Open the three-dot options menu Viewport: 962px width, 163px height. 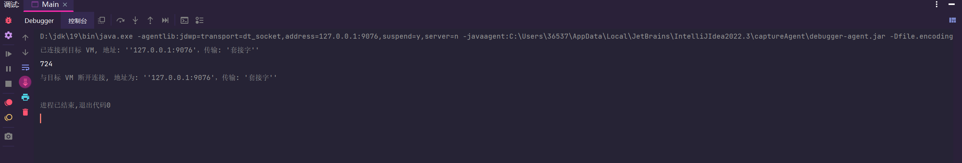point(937,4)
